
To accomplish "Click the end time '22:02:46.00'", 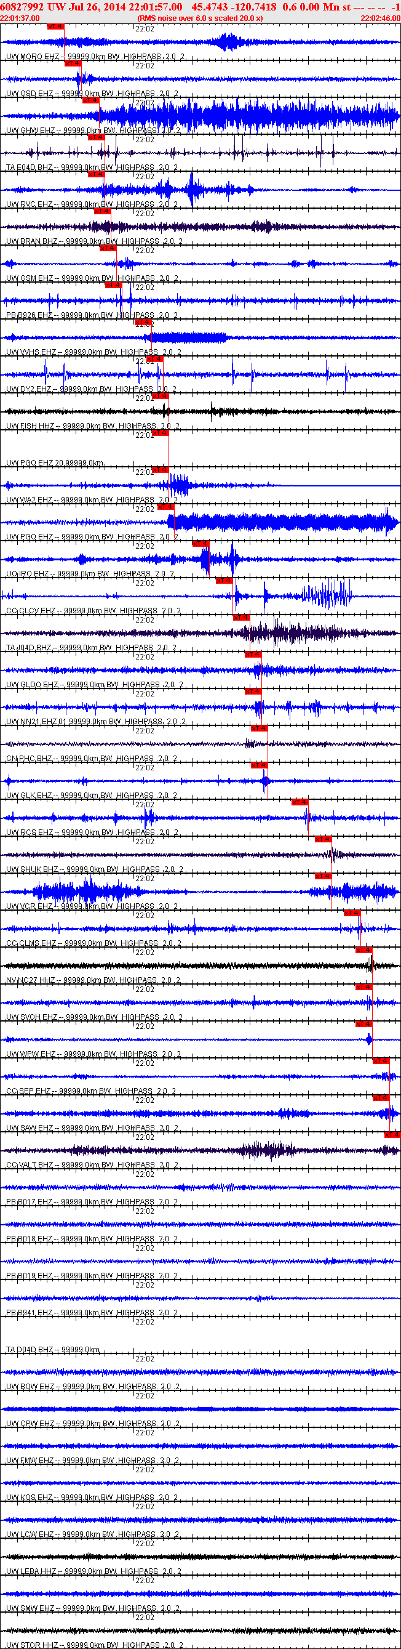I will click(381, 18).
